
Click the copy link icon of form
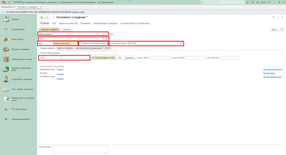(273, 17)
